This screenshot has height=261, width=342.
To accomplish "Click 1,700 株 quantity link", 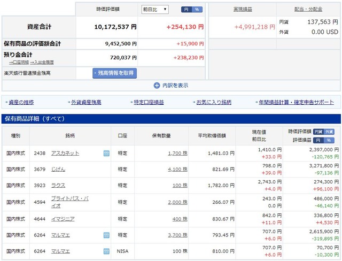I will point(177,153).
